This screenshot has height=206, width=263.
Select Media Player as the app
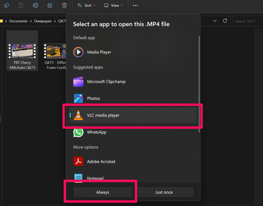pos(99,52)
